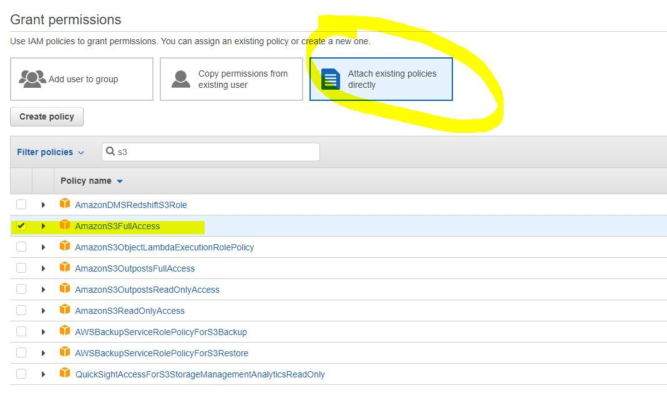The height and width of the screenshot is (393, 667).
Task: Open the AWSBackupServiceRolePolicyForS3Backup policy link
Action: (x=161, y=332)
